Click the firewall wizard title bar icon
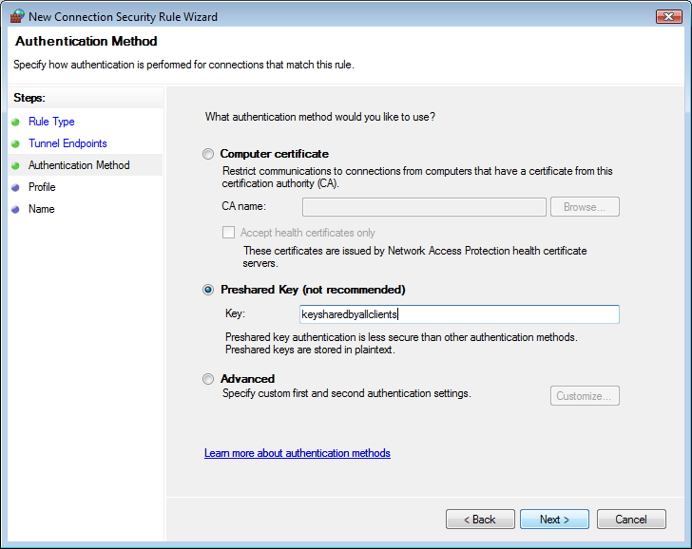Image resolution: width=692 pixels, height=549 pixels. [17, 16]
